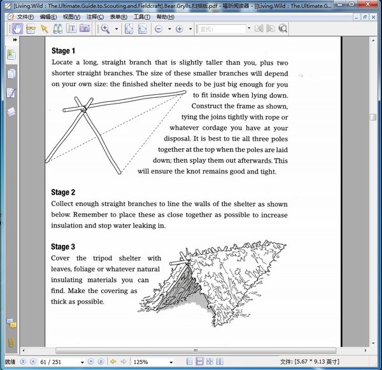Switch to single page layout view
The image size is (382, 370).
188,362
